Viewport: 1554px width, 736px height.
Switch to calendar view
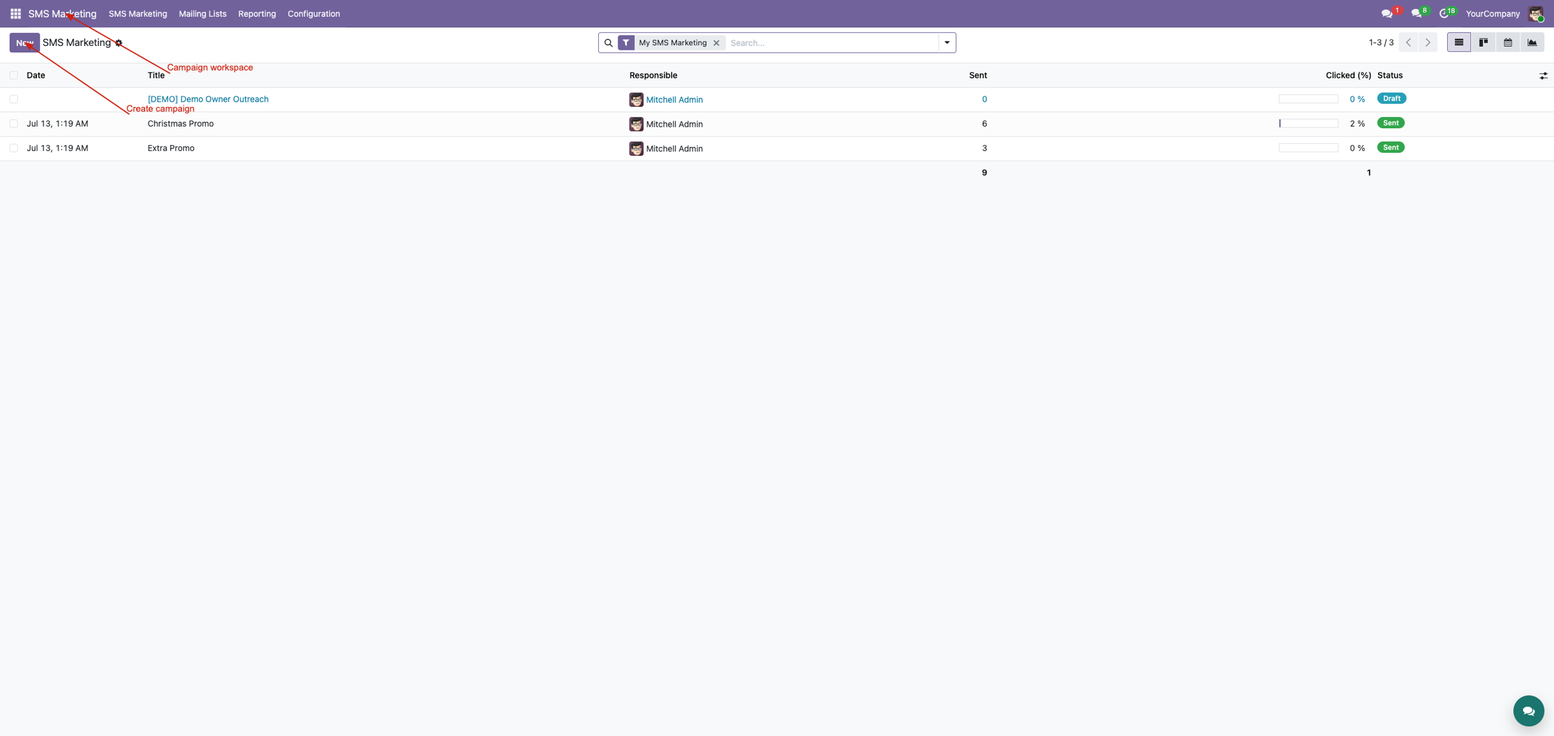(1508, 43)
